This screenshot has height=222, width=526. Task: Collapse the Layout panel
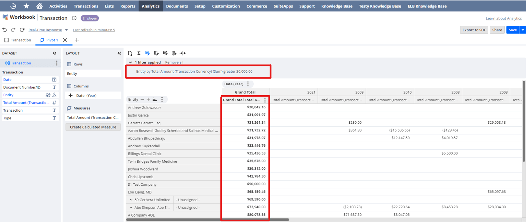click(x=119, y=53)
